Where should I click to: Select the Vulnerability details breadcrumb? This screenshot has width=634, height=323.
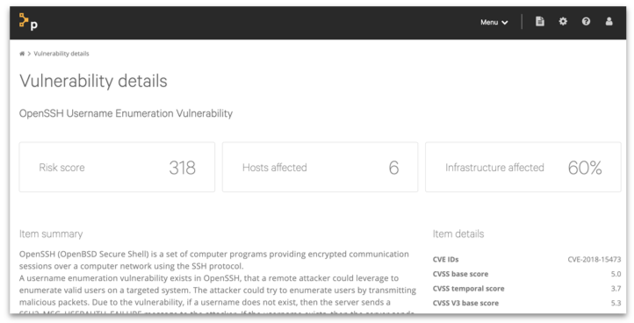61,54
